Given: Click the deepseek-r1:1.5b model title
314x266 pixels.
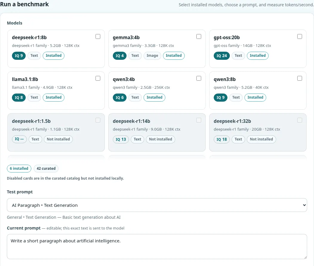Looking at the screenshot, I should point(31,121).
